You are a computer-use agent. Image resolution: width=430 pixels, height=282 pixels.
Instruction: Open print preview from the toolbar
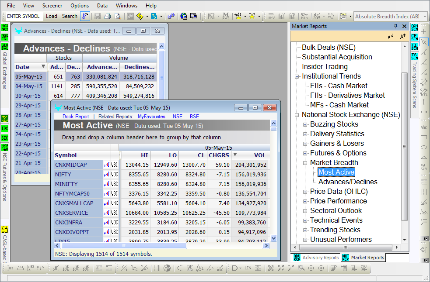118,17
